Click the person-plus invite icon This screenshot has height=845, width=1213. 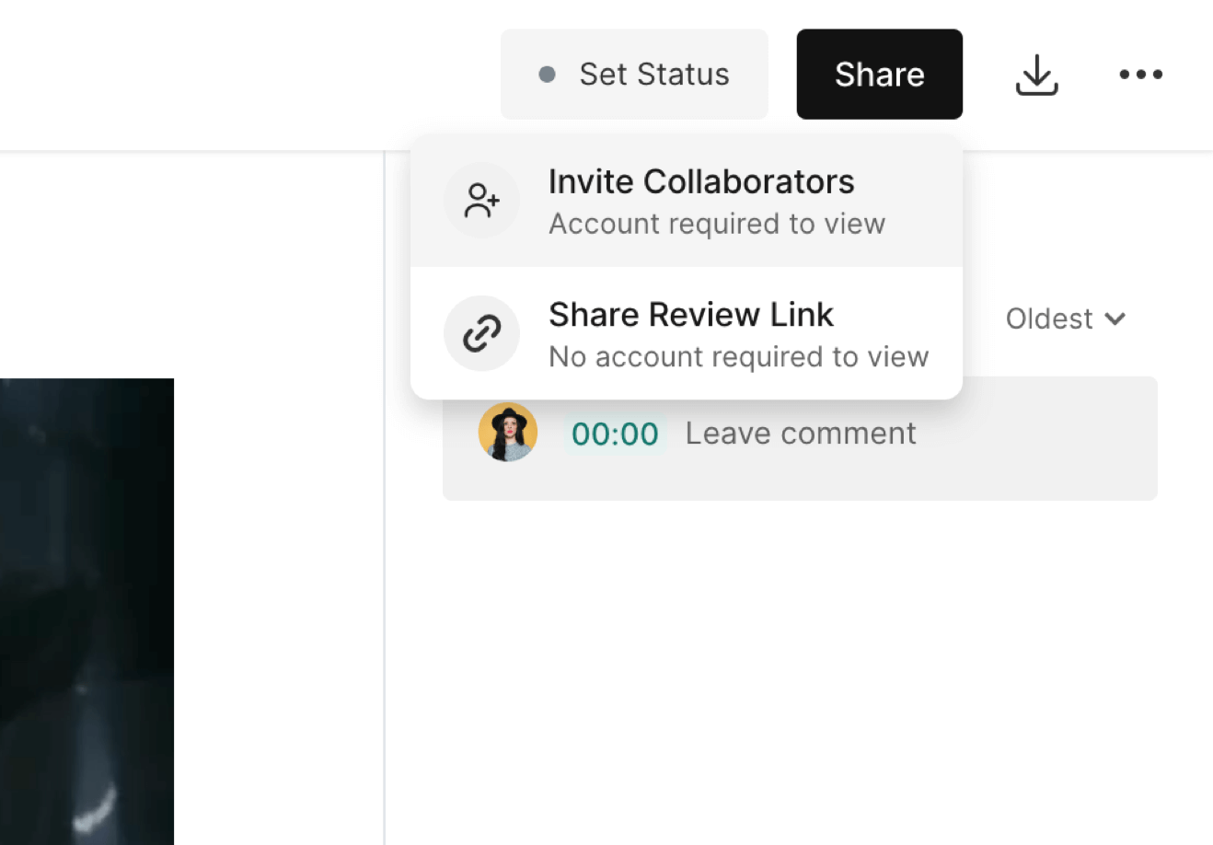click(481, 201)
